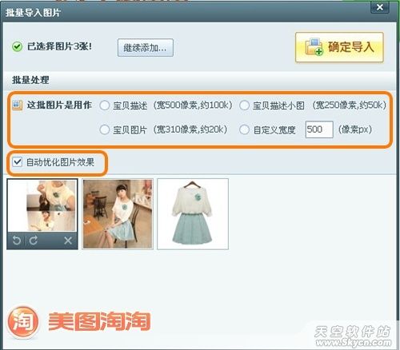
Task: Uncheck 自动优化图片效果 checkbox
Action: coord(17,161)
